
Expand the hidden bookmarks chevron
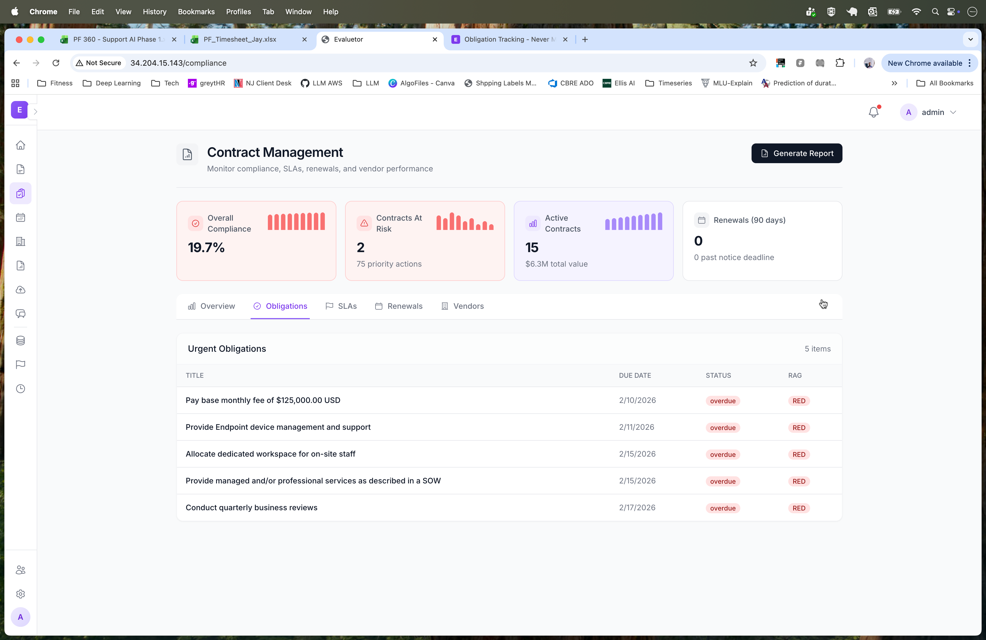pyautogui.click(x=895, y=83)
